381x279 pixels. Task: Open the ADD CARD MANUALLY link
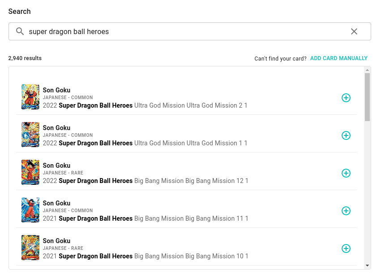coord(339,58)
